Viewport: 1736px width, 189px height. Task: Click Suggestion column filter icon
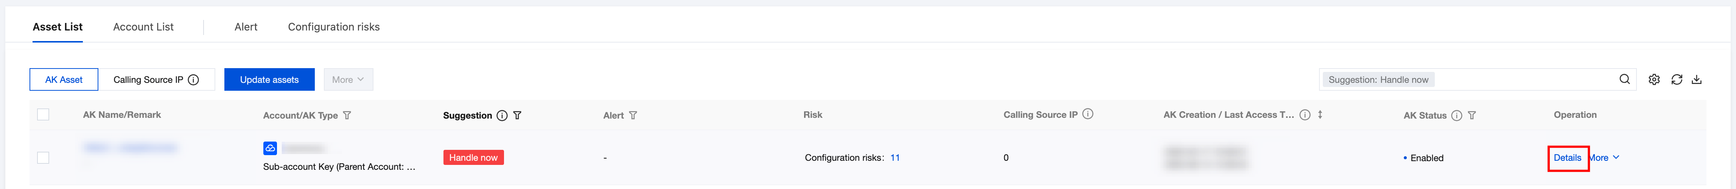(517, 115)
